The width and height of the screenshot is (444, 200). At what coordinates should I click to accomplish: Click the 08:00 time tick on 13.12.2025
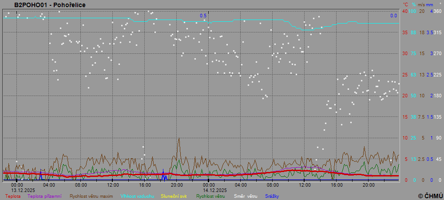pos(81,184)
